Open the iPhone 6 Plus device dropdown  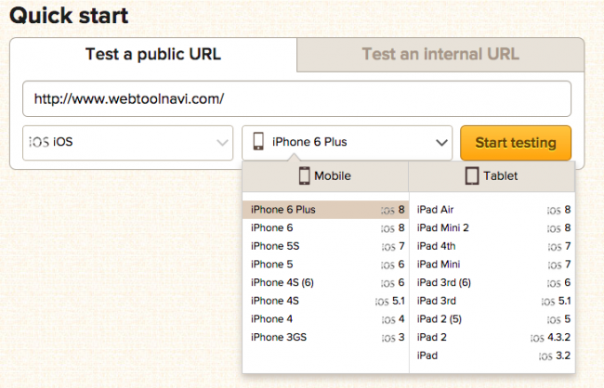347,143
